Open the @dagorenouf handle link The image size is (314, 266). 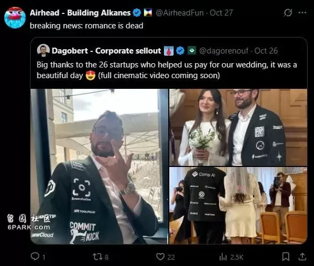click(223, 51)
